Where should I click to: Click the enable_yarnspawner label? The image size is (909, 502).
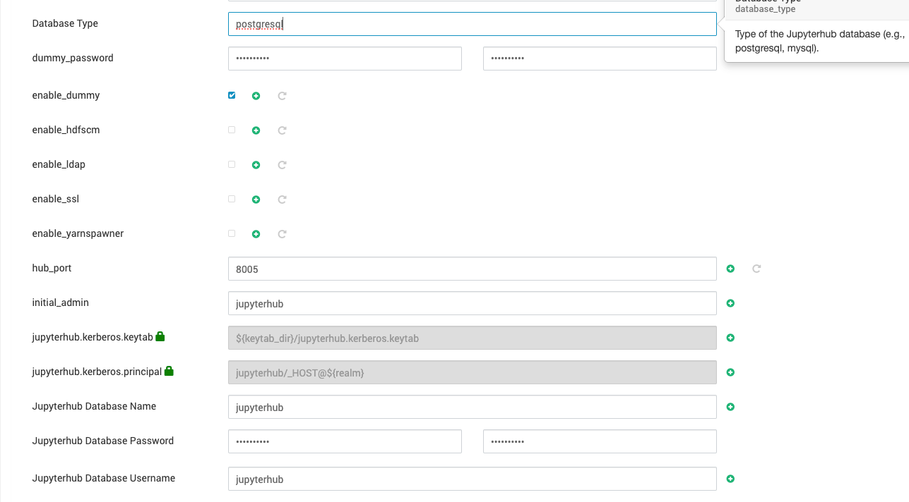(78, 233)
